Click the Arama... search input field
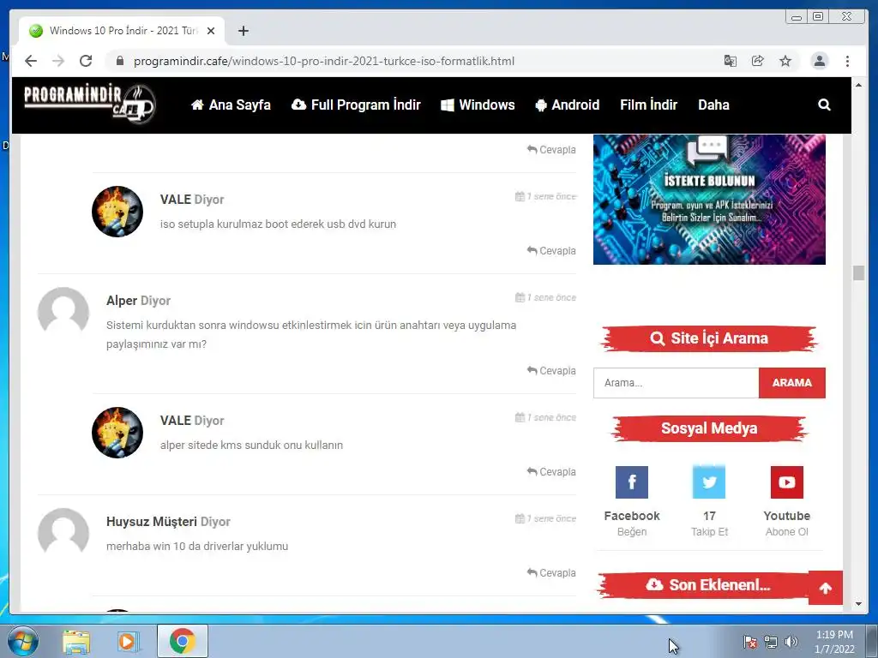 (676, 383)
